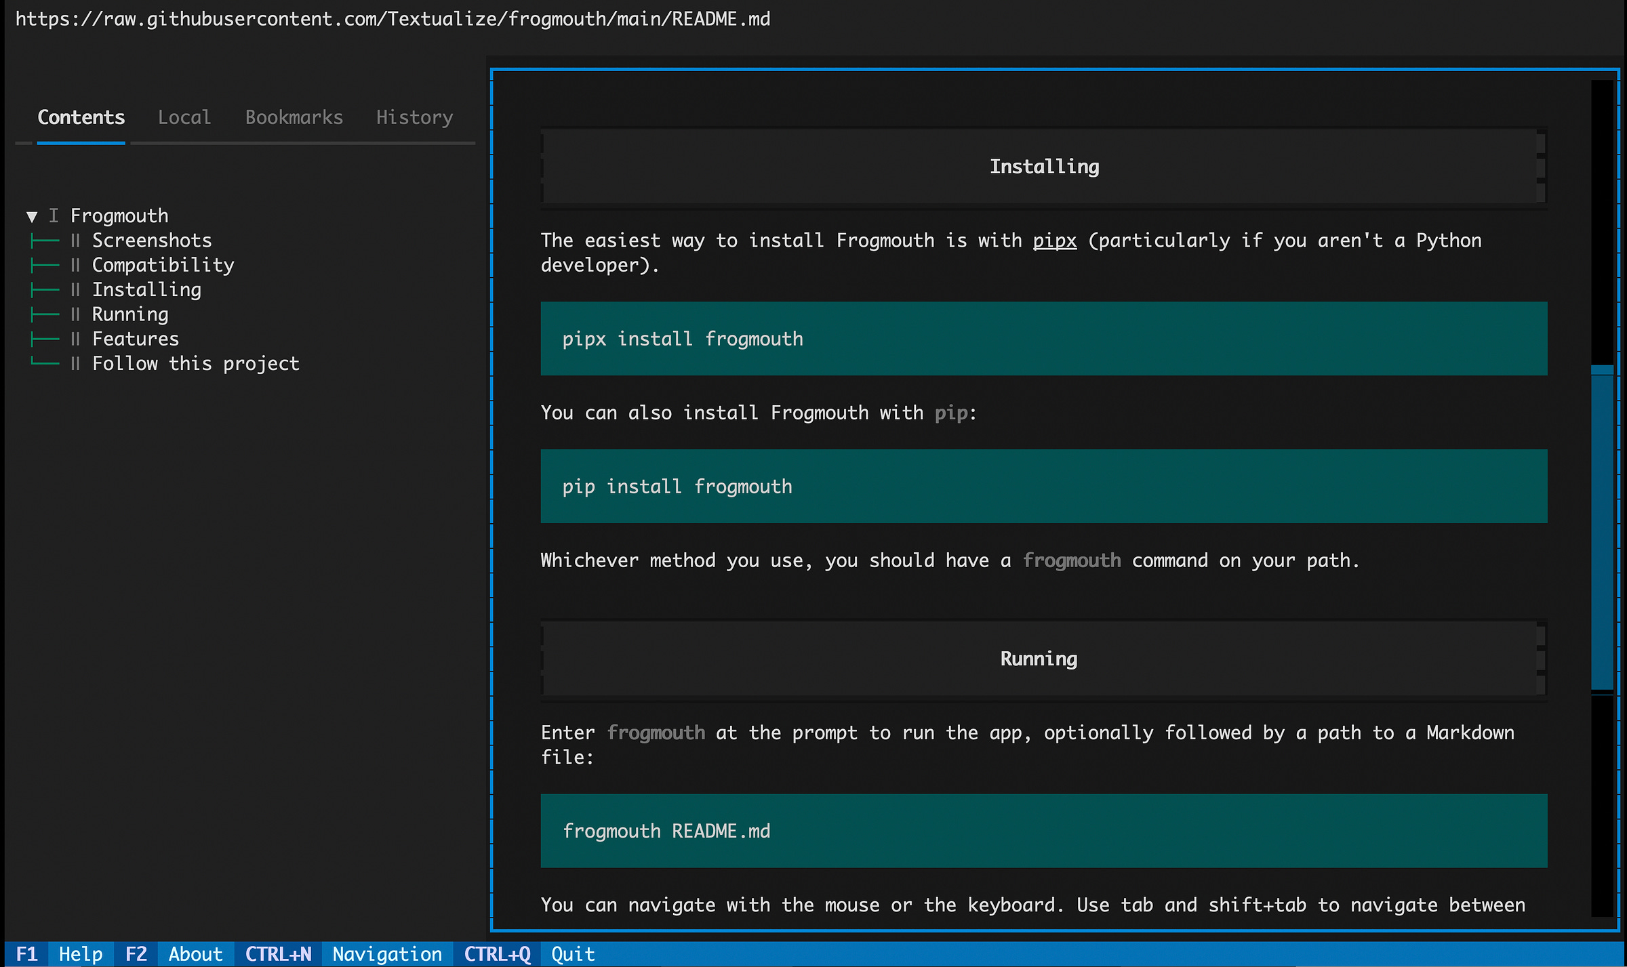Click the vertical scrollbar thumb
This screenshot has width=1627, height=967.
[1602, 529]
